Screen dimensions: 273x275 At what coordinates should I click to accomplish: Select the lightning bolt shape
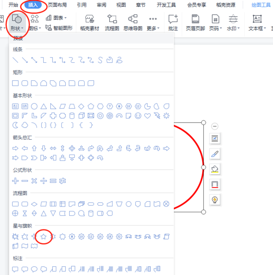coord(157,116)
